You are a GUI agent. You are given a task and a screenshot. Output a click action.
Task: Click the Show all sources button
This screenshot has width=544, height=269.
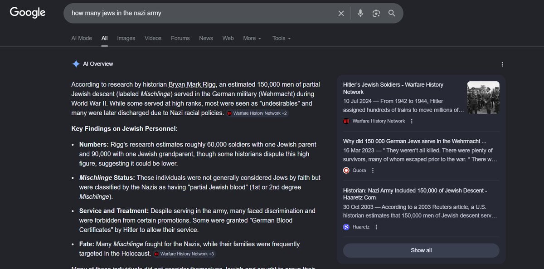pyautogui.click(x=421, y=250)
